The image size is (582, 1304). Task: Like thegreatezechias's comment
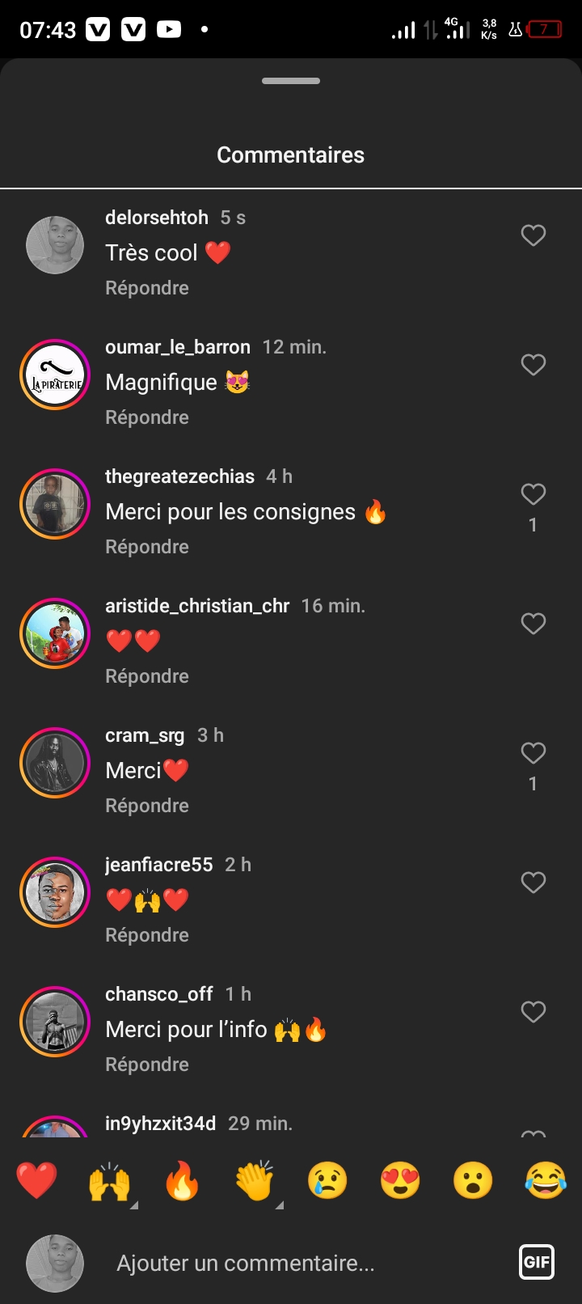533,494
